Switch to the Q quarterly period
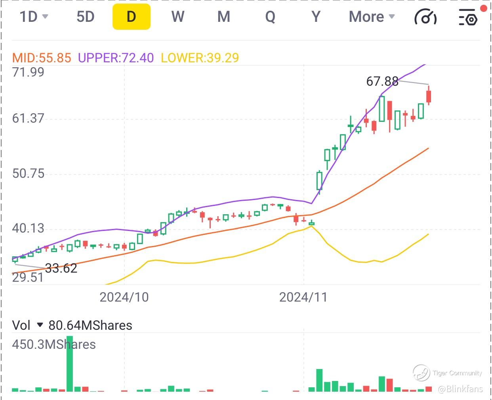 coord(270,17)
